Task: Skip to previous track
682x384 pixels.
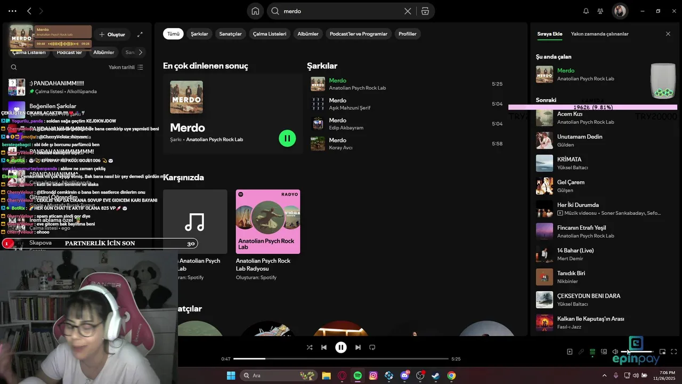Action: point(324,347)
